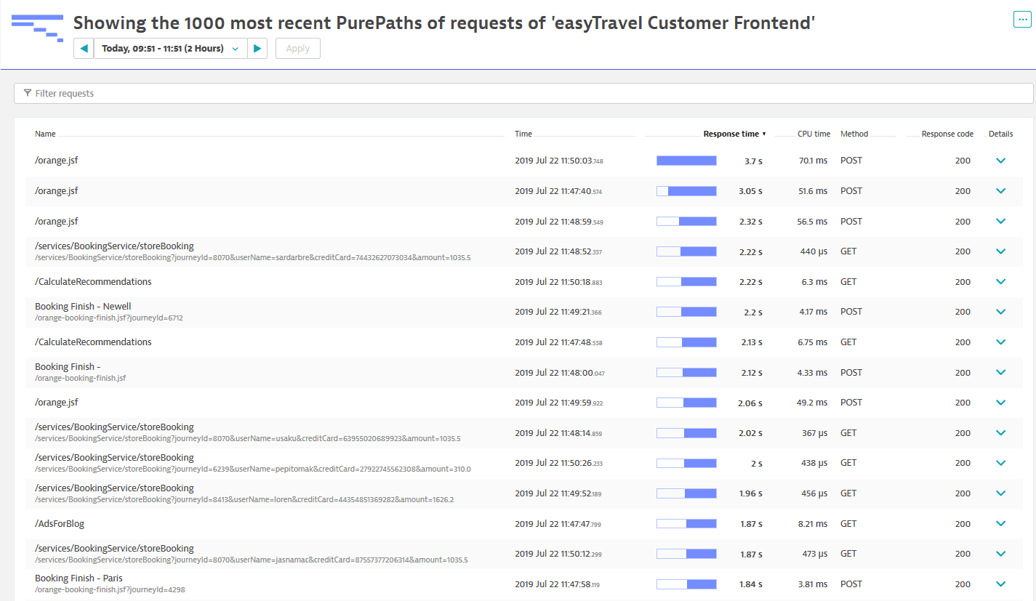The height and width of the screenshot is (601, 1036).
Task: Click the Apply button
Action: (x=298, y=49)
